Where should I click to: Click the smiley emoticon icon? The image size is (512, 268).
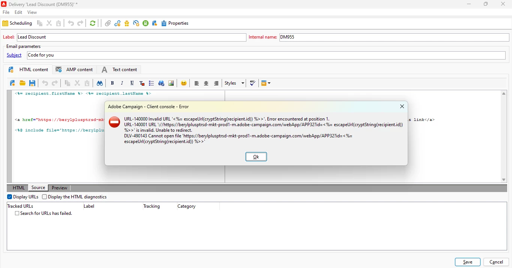pos(184,83)
